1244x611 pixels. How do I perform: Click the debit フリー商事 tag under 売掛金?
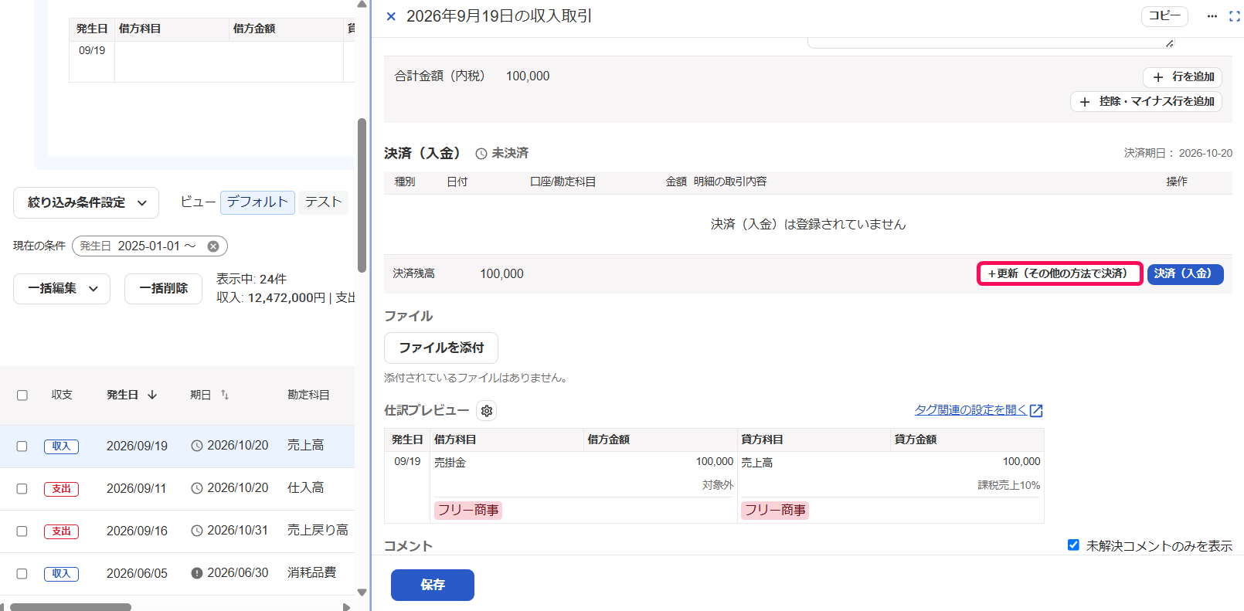click(468, 511)
